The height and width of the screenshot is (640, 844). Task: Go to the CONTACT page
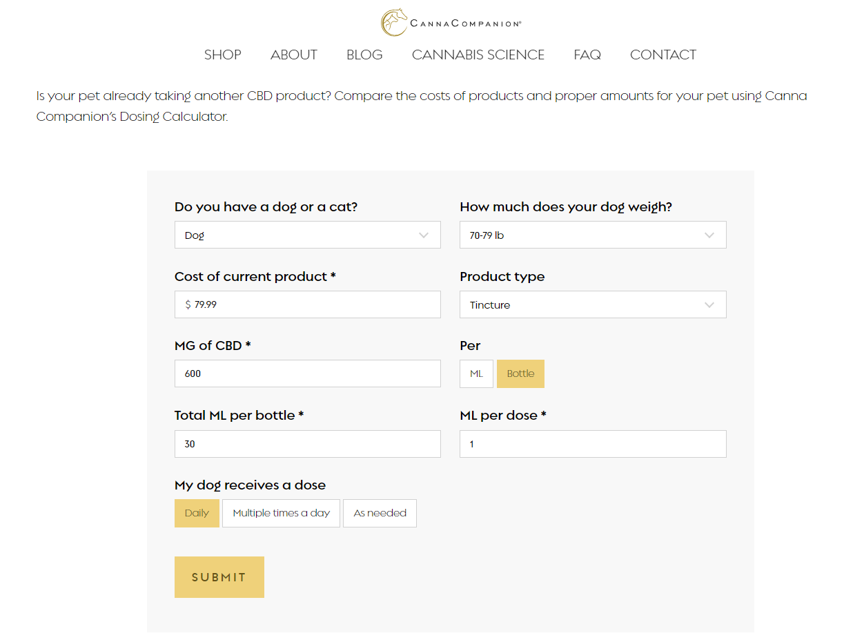663,55
